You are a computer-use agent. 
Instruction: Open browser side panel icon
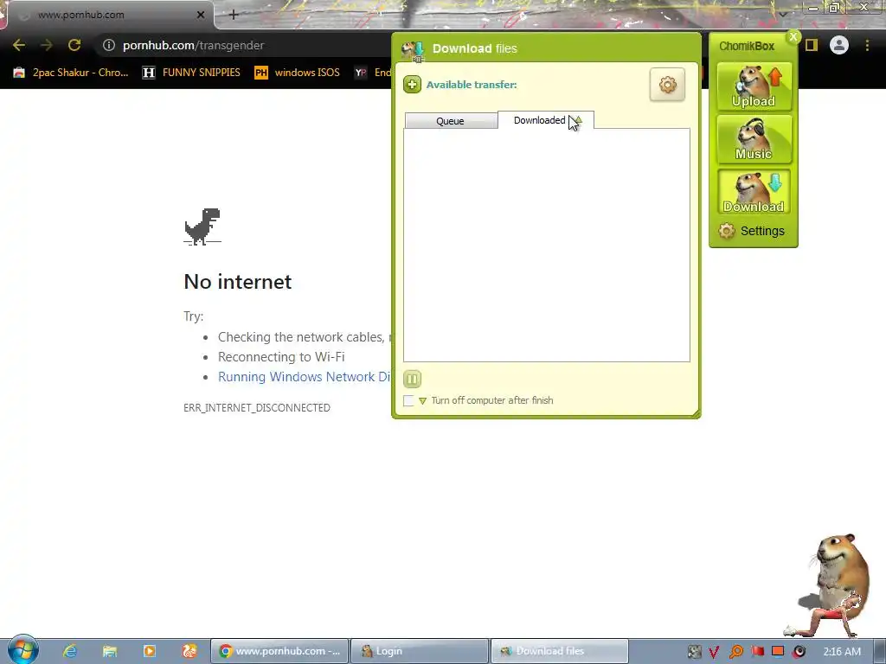(812, 45)
